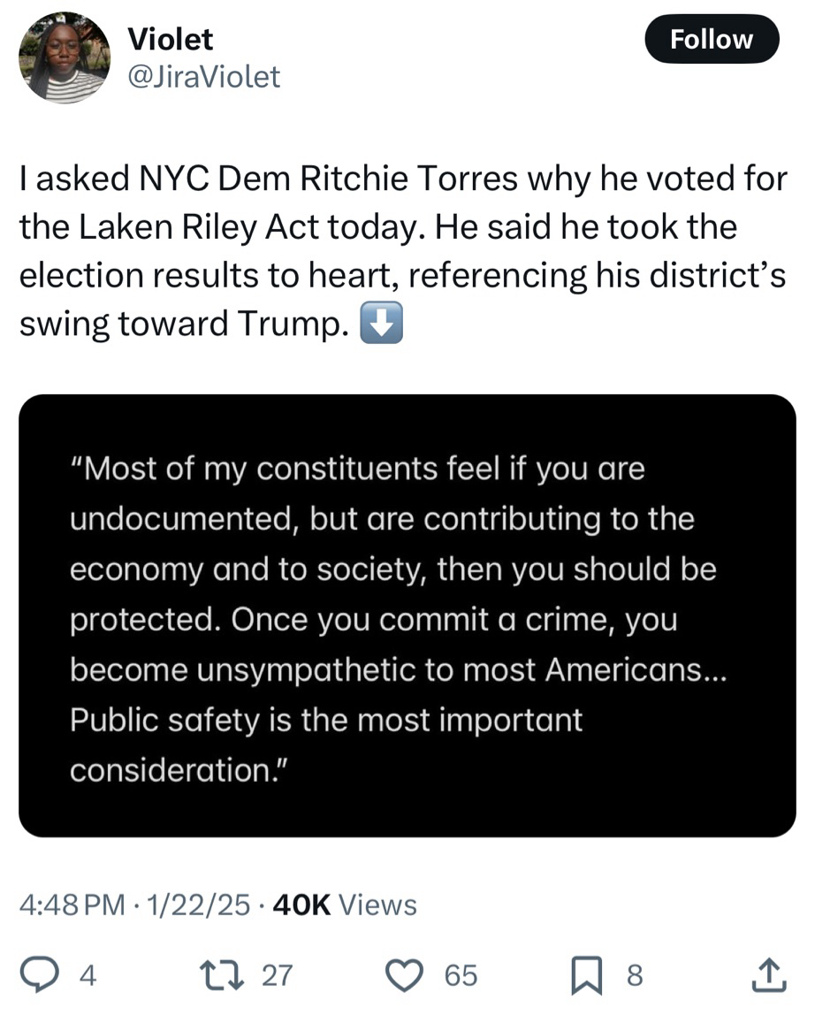Screen dimensions: 815x1016
Task: Click the like count 65
Action: point(461,975)
